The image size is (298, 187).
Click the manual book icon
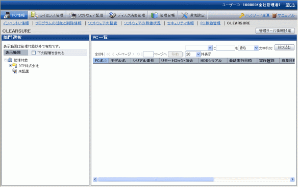click(x=274, y=15)
